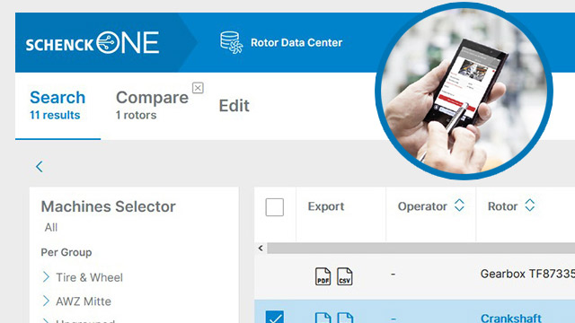Export Crankshaft row second file icon

click(345, 318)
